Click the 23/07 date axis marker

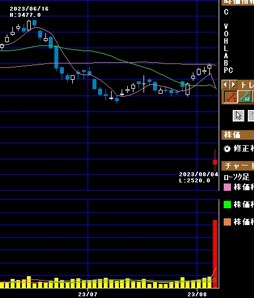(87, 294)
